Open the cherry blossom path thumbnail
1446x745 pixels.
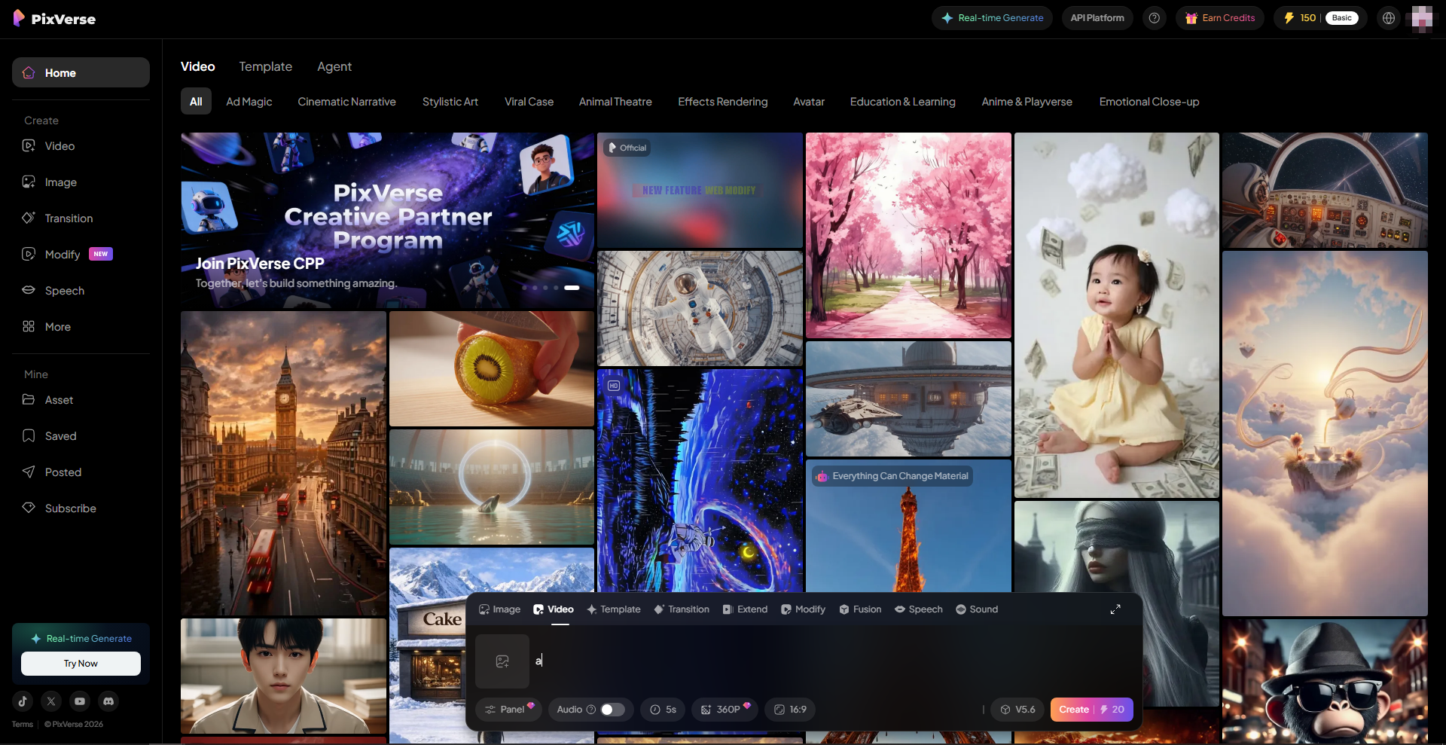coord(908,236)
